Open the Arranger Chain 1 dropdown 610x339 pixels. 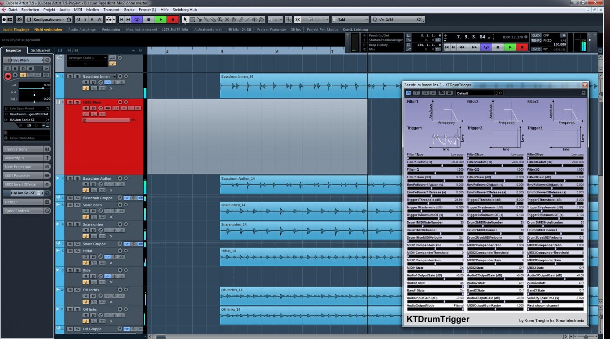click(x=87, y=58)
